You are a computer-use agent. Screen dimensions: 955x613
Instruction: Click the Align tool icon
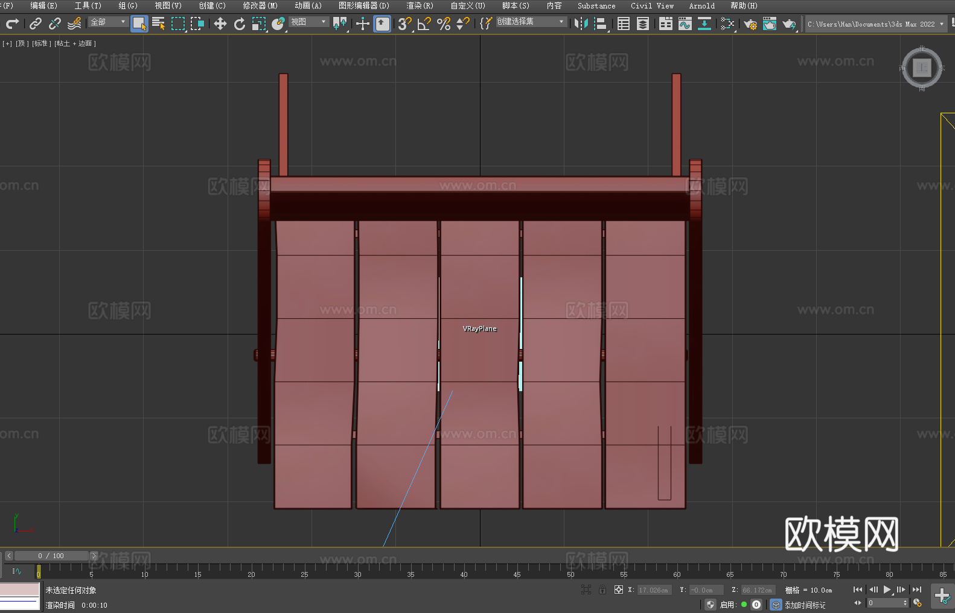[x=601, y=24]
